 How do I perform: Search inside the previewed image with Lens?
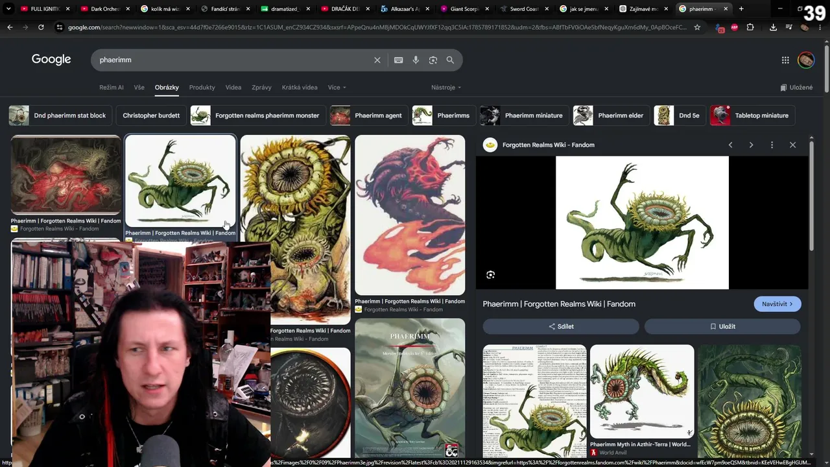coord(491,274)
